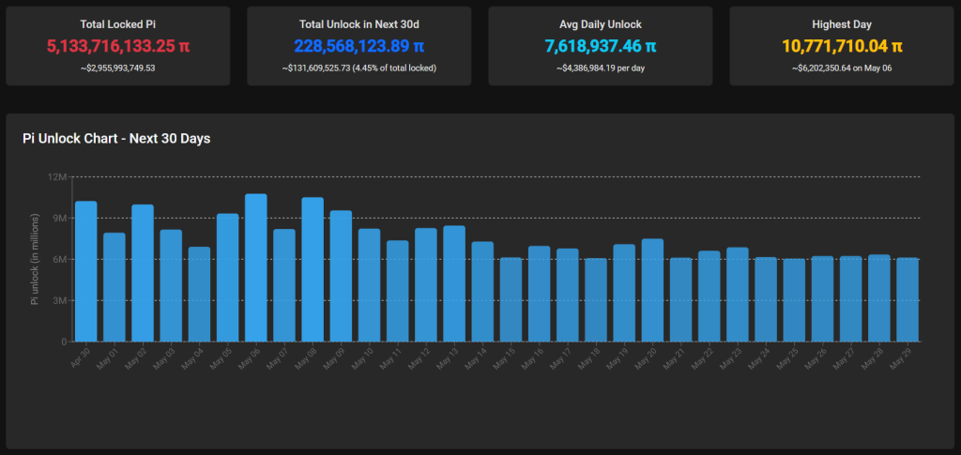Click the 12M y-axis label

[58, 176]
